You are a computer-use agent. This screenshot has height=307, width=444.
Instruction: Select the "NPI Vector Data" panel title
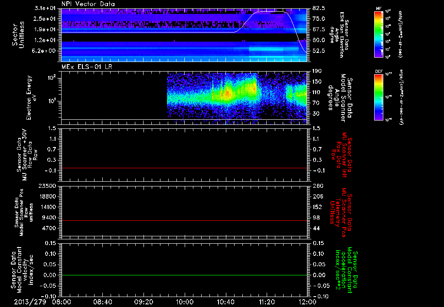88,4
